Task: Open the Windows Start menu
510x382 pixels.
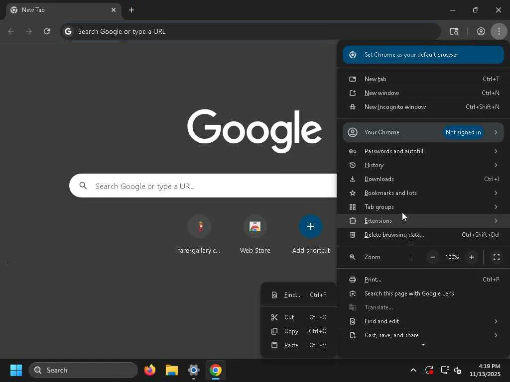Action: 16,370
